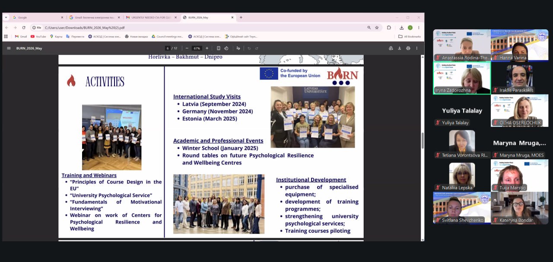
Task: Open the Перевести translate bookmark
Action: tap(75, 37)
